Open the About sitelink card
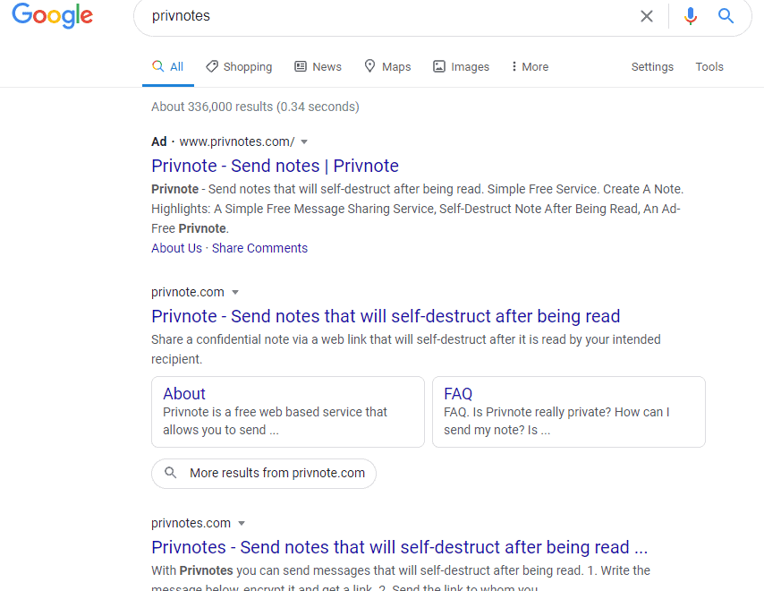This screenshot has width=764, height=591. coord(288,412)
